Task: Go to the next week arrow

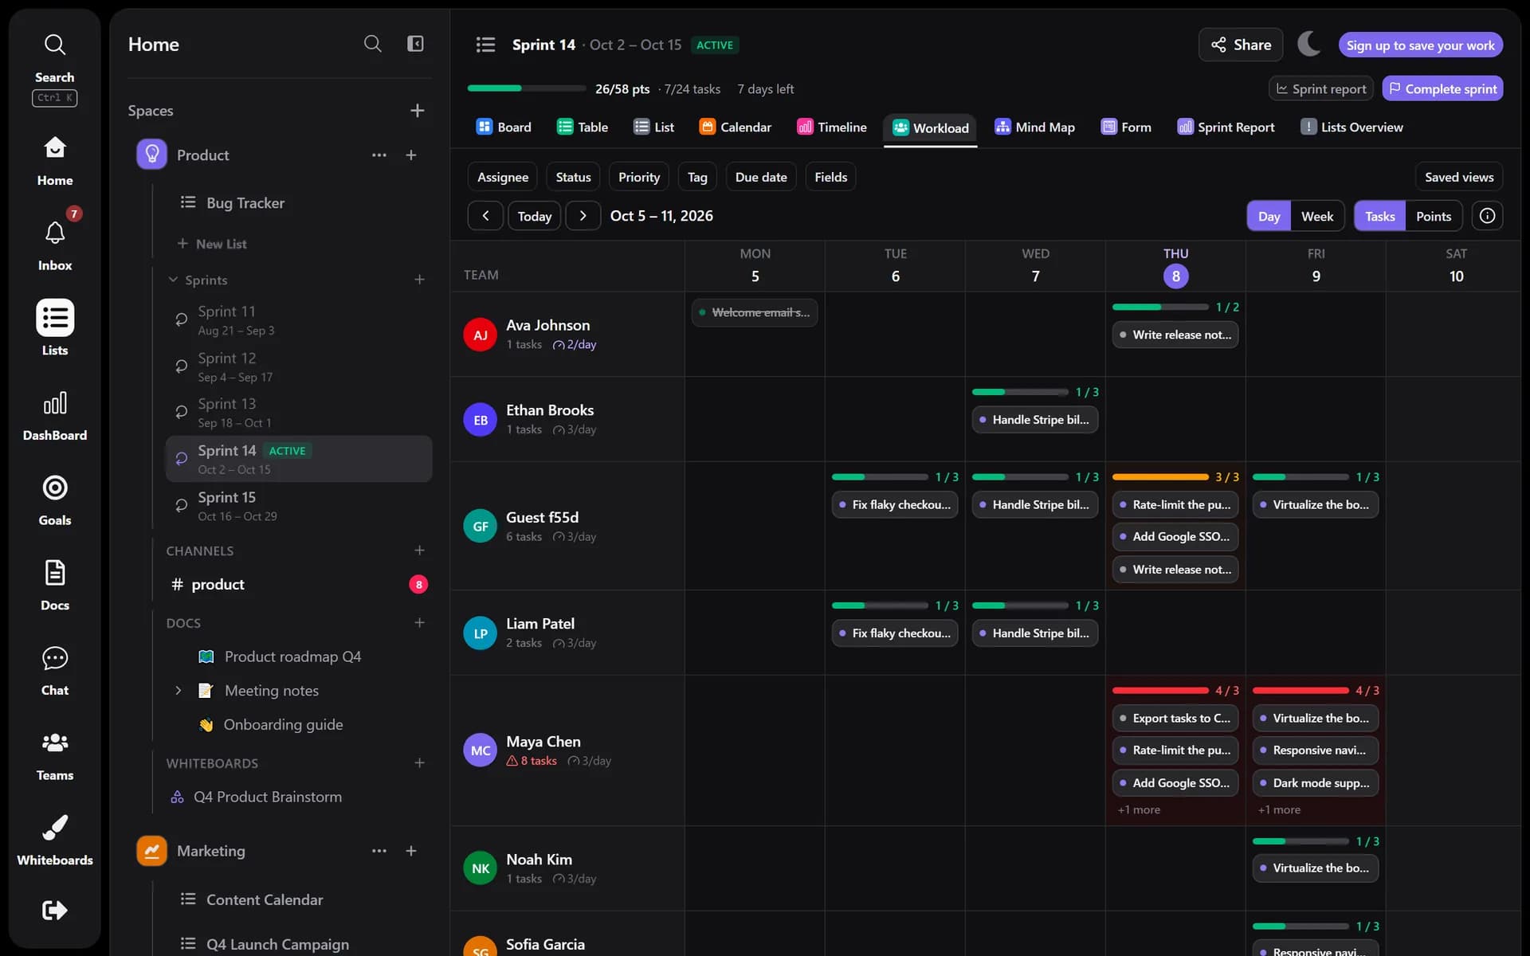Action: [x=583, y=216]
